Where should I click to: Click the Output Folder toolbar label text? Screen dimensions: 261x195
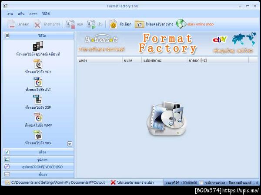[159, 24]
